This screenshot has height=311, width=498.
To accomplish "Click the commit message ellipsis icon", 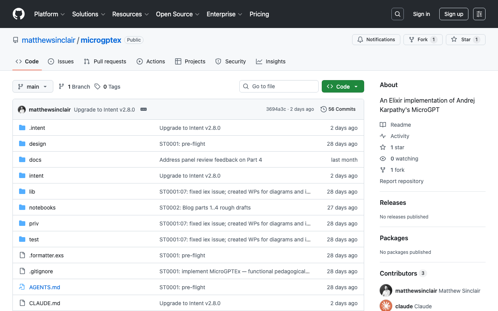I will [144, 109].
